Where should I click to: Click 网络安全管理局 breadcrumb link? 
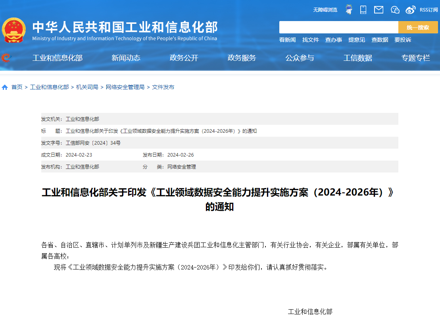pos(125,87)
